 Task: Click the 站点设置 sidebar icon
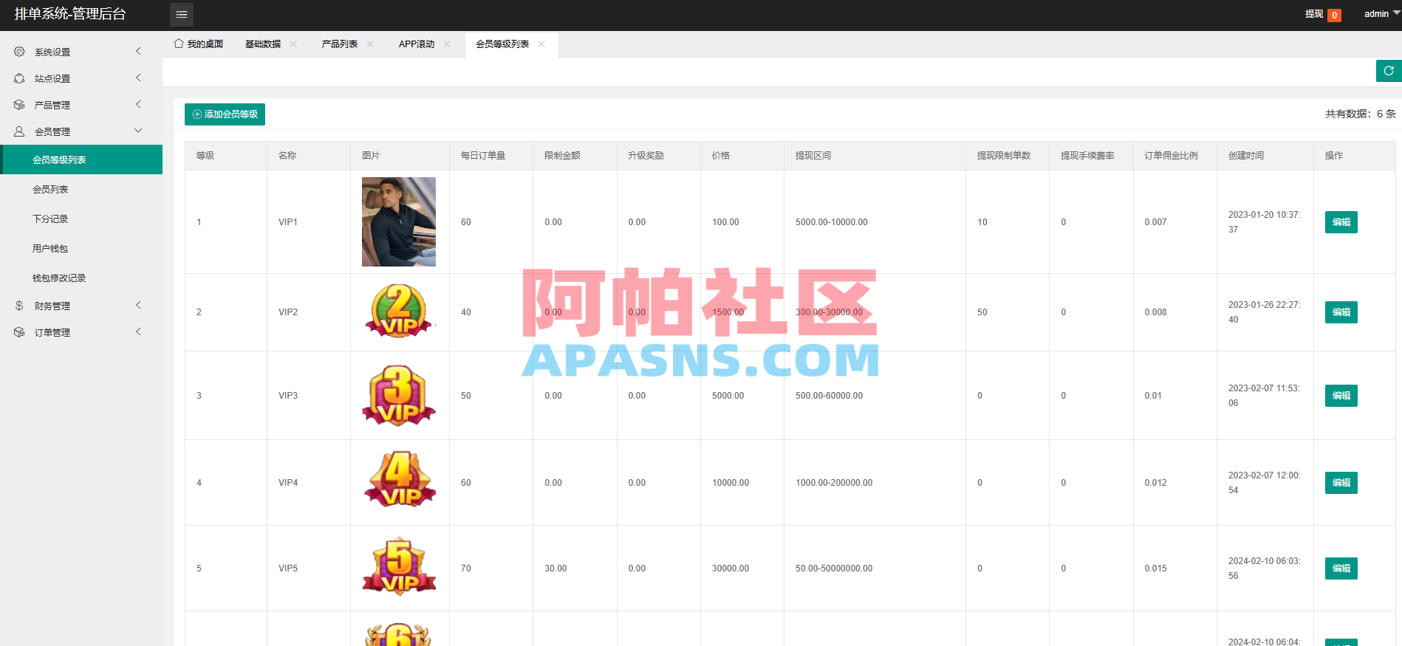coord(19,78)
